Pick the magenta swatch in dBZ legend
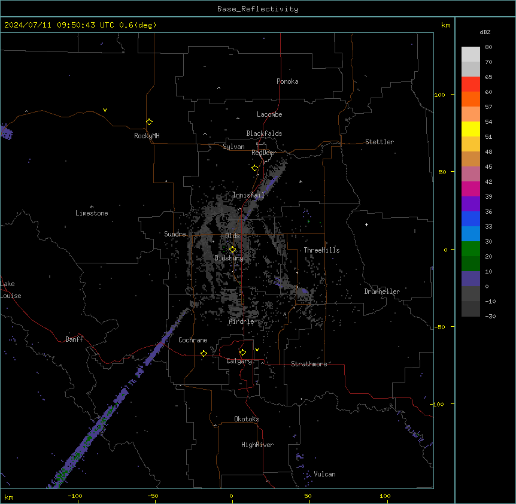Image resolution: width=516 pixels, height=504 pixels. [471, 189]
